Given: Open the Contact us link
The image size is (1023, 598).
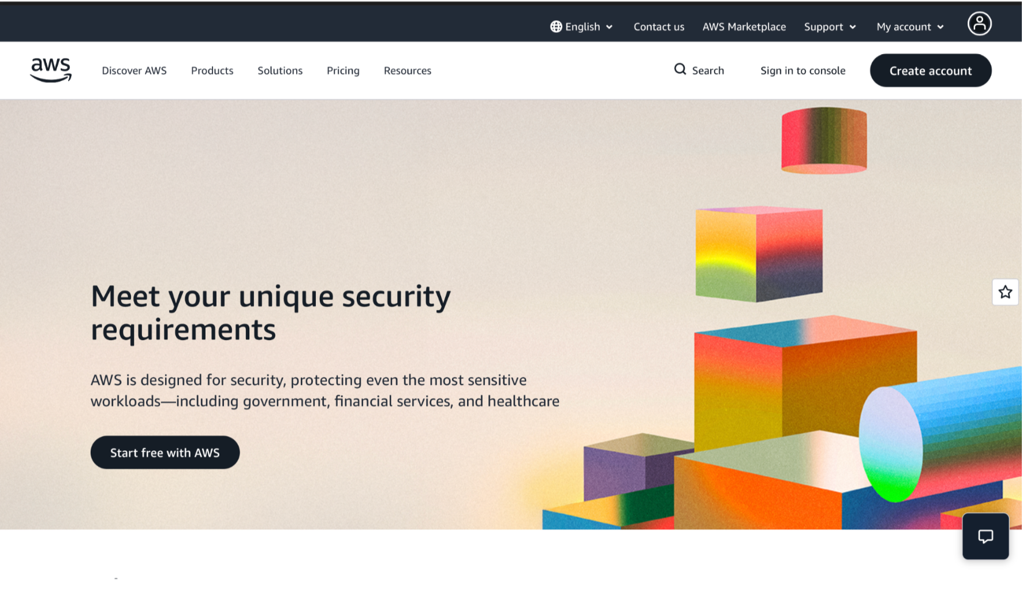Looking at the screenshot, I should tap(659, 27).
